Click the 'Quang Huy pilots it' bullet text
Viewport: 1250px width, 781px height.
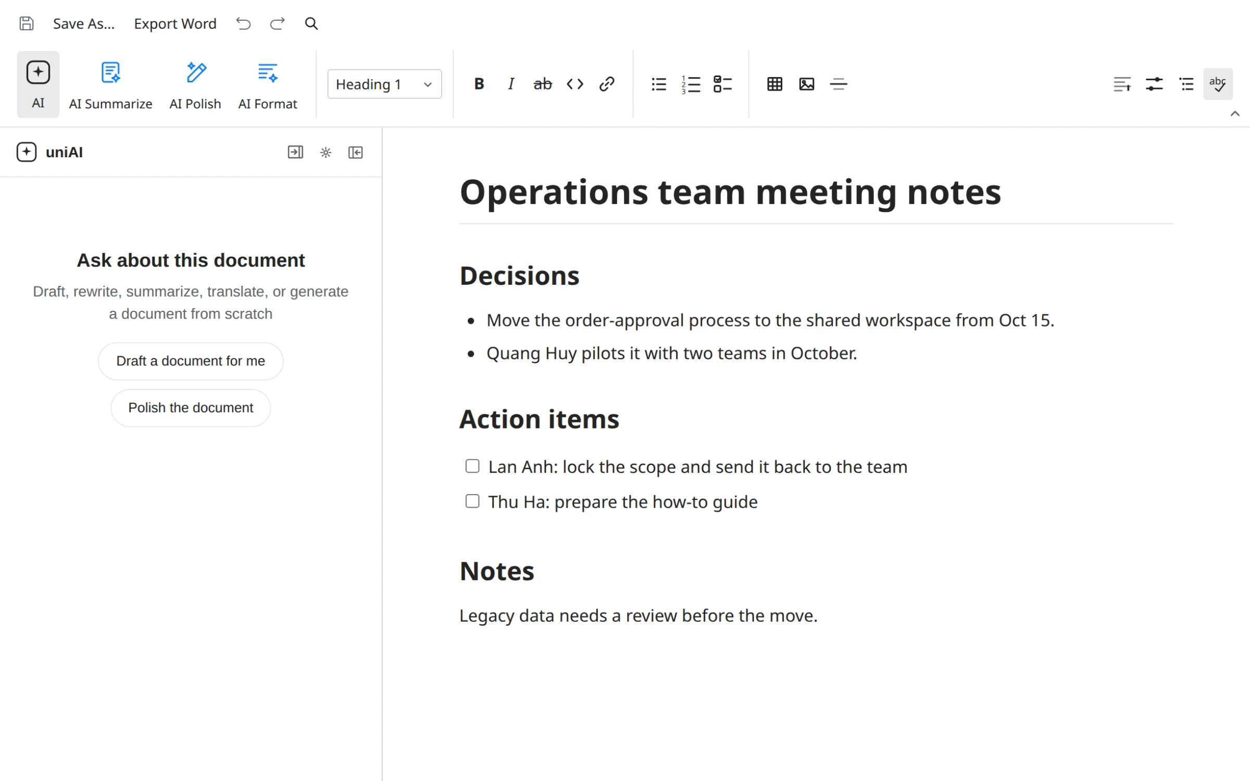[x=672, y=354]
